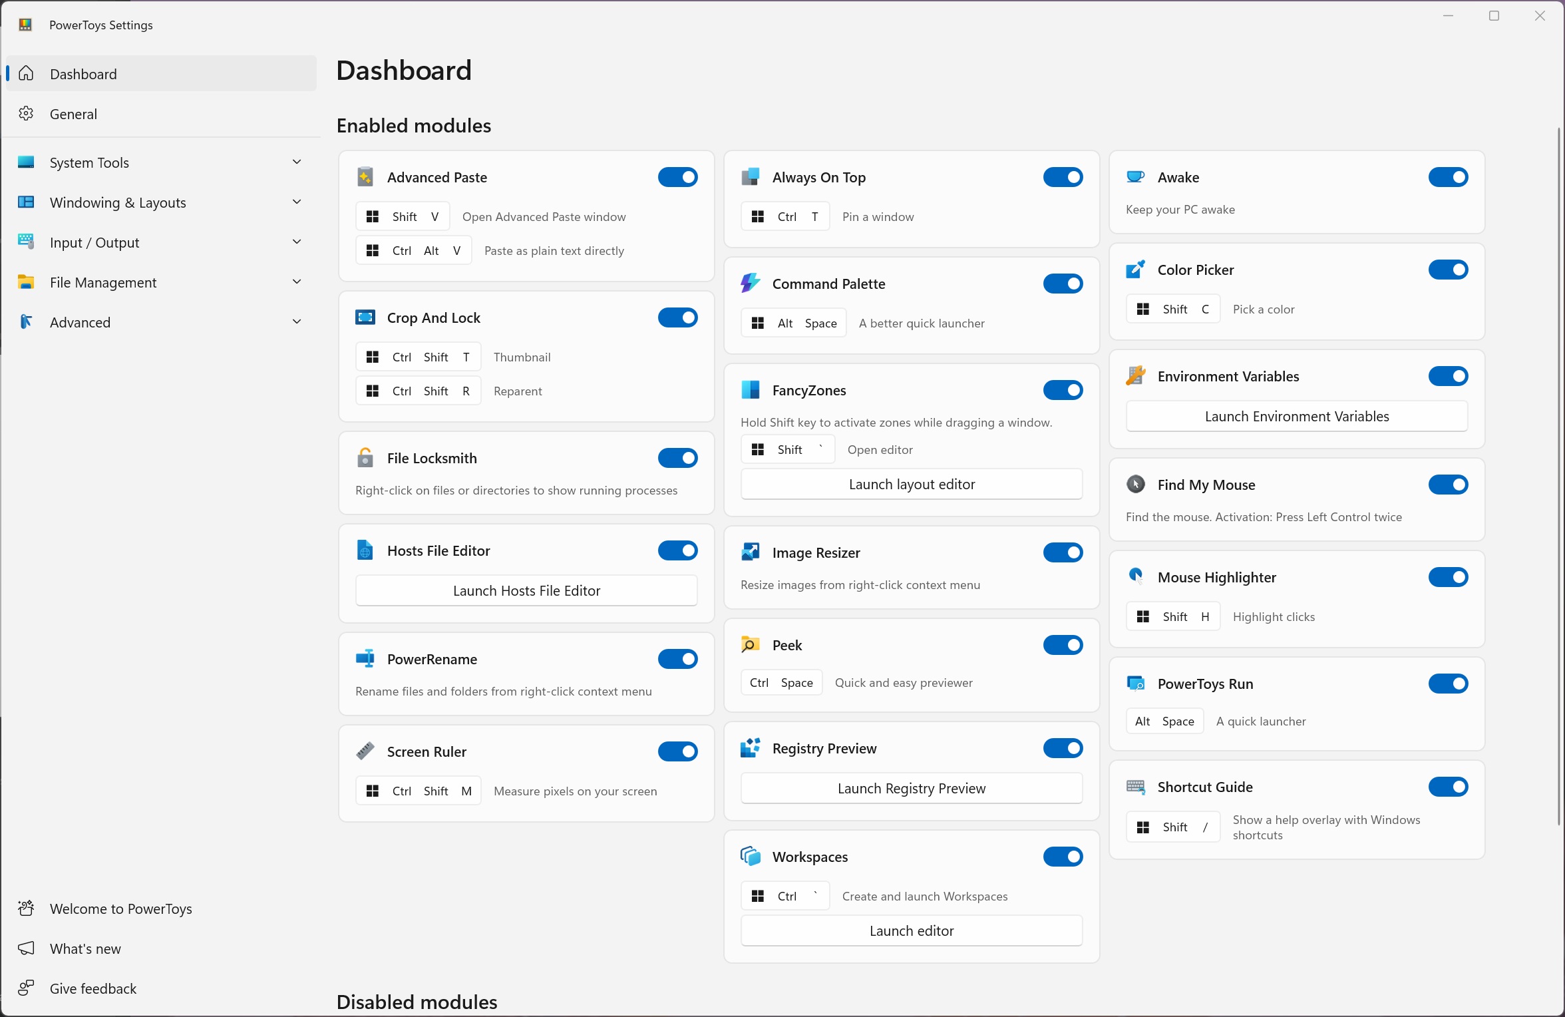This screenshot has height=1017, width=1565.
Task: Launch Registry Preview
Action: tap(912, 788)
